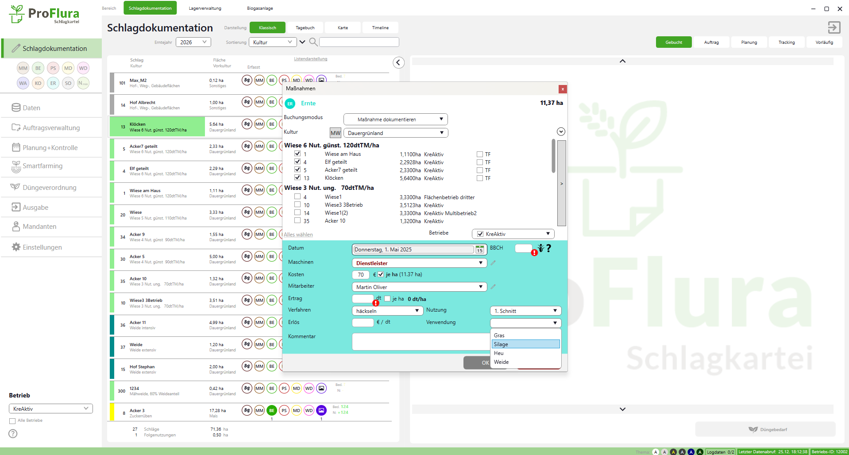
Task: Click the Düngebedarf button
Action: (x=765, y=429)
